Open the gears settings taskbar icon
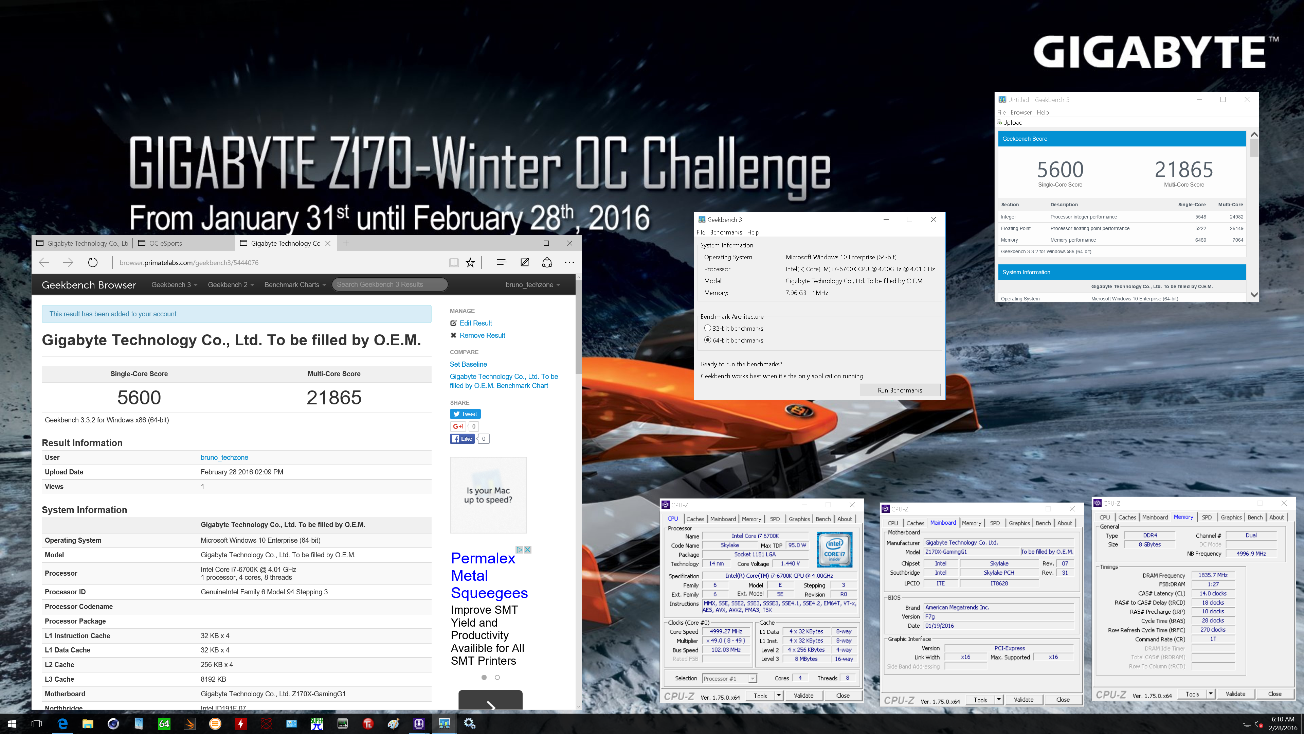The width and height of the screenshot is (1304, 734). 470,724
